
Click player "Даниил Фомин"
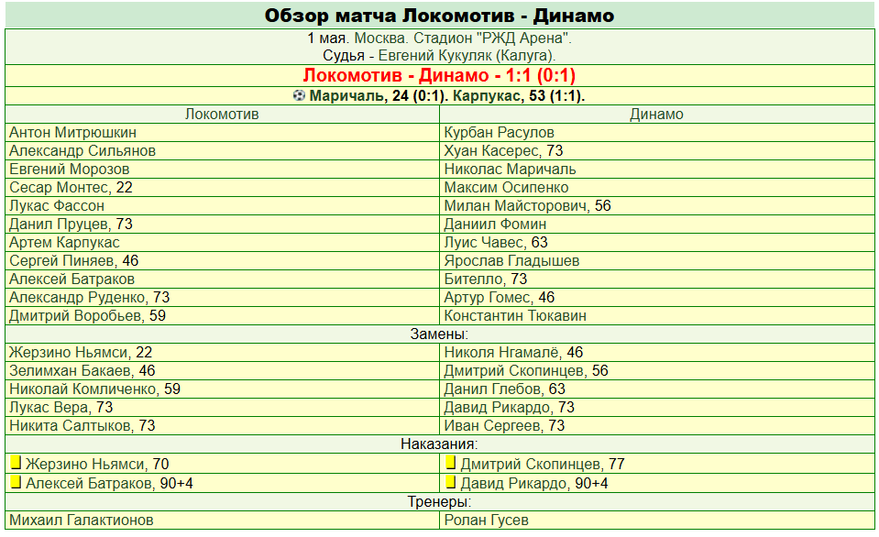[495, 225]
